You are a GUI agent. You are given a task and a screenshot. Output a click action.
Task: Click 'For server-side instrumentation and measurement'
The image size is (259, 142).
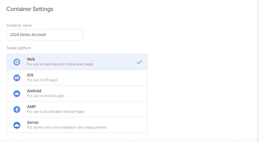[67, 127]
